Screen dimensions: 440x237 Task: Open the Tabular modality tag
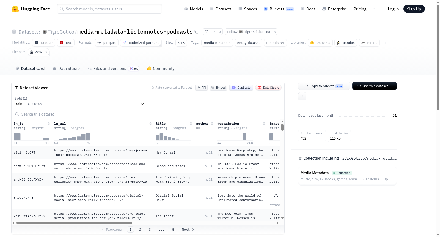click(44, 43)
